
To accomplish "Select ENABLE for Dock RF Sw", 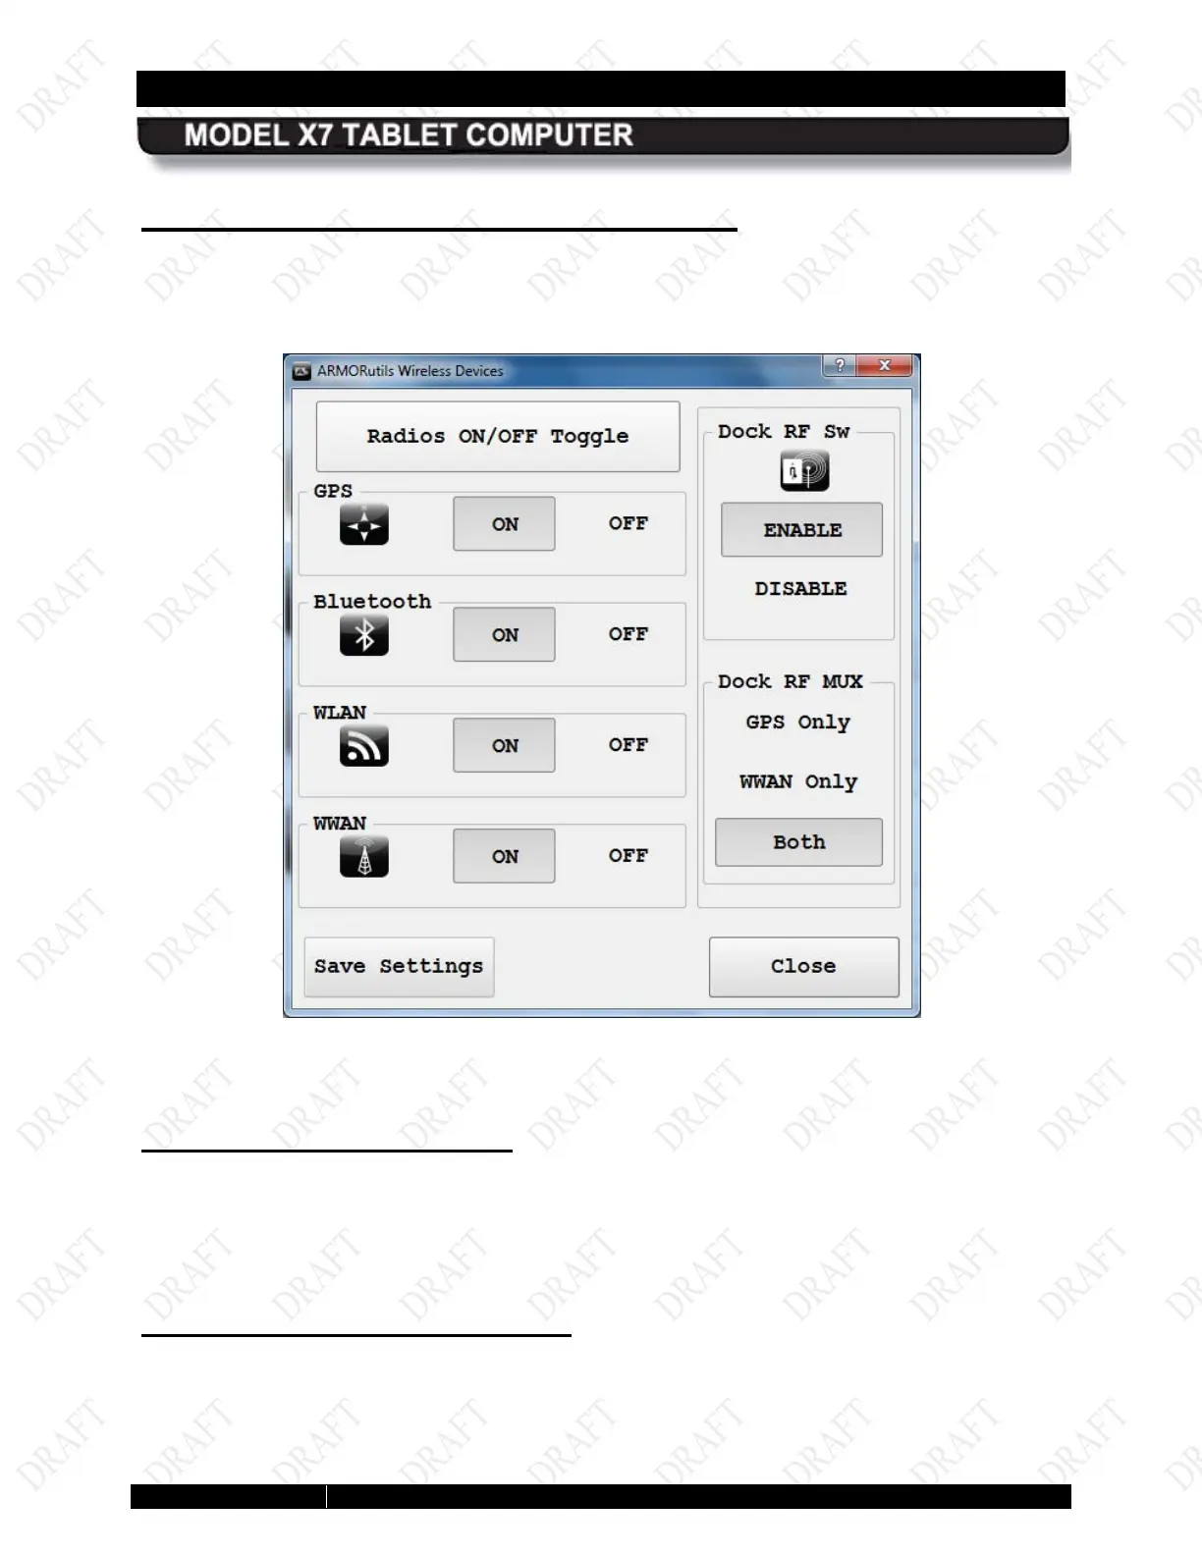I will coord(801,530).
